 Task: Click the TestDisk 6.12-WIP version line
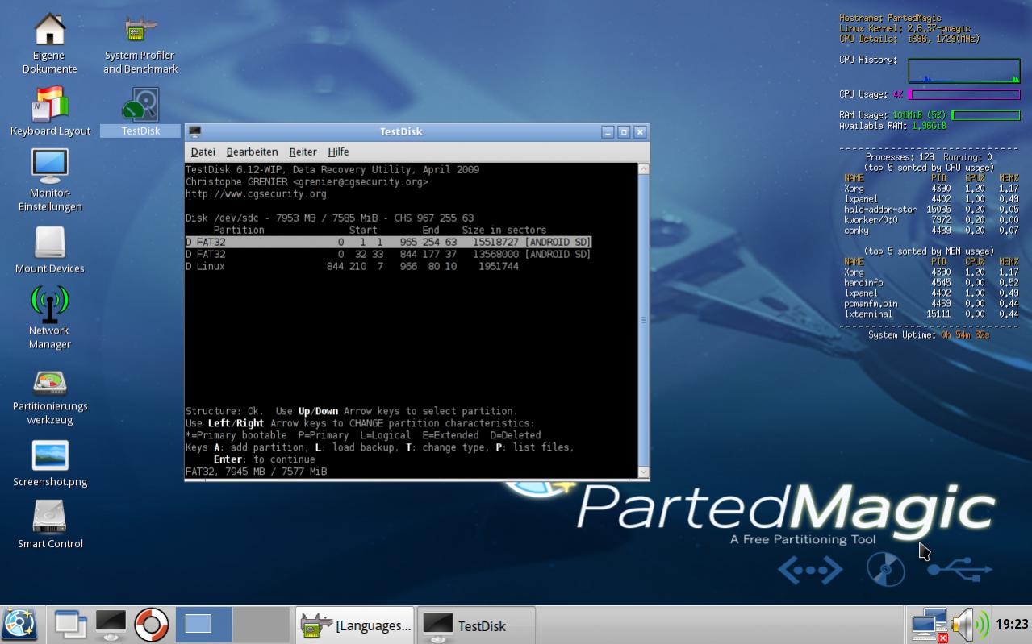332,169
